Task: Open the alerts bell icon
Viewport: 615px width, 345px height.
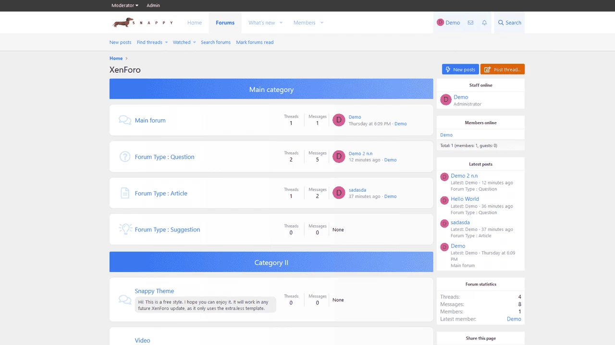Action: point(484,23)
